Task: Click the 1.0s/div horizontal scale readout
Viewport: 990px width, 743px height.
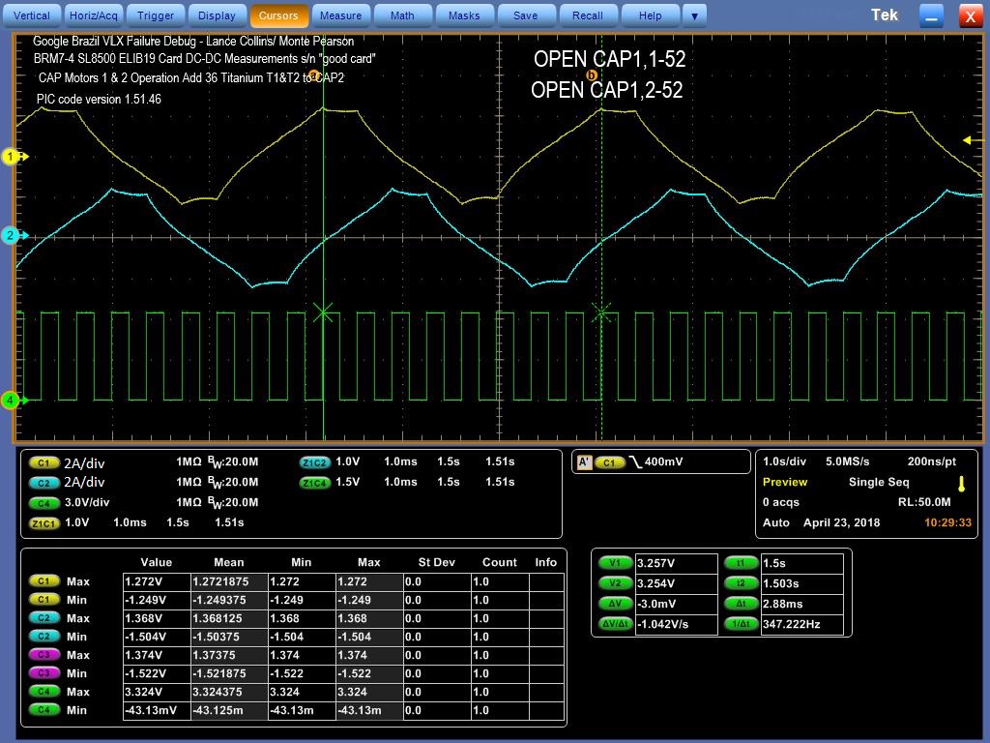Action: point(785,461)
